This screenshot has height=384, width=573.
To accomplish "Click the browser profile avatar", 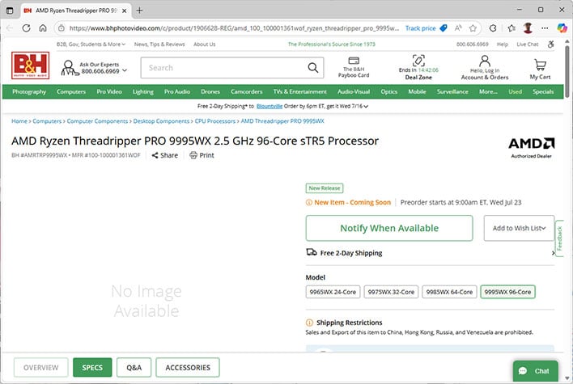I will pyautogui.click(x=528, y=28).
